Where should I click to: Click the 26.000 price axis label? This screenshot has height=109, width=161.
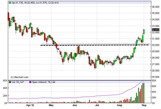pyautogui.click(x=156, y=70)
